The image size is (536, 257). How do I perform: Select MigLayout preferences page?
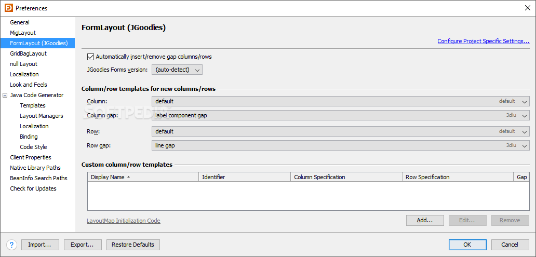[23, 33]
